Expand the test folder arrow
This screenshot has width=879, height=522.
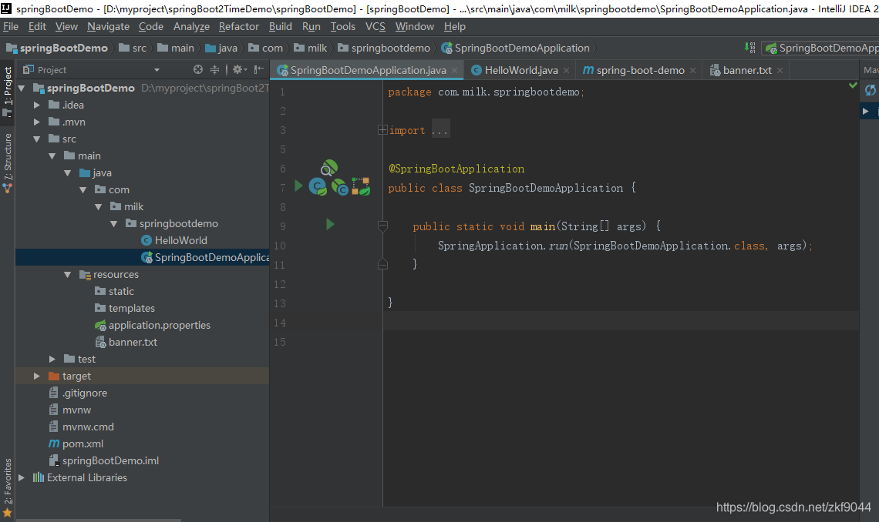(52, 360)
